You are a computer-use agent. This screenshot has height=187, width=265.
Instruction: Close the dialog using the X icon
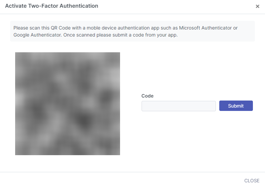point(258,6)
